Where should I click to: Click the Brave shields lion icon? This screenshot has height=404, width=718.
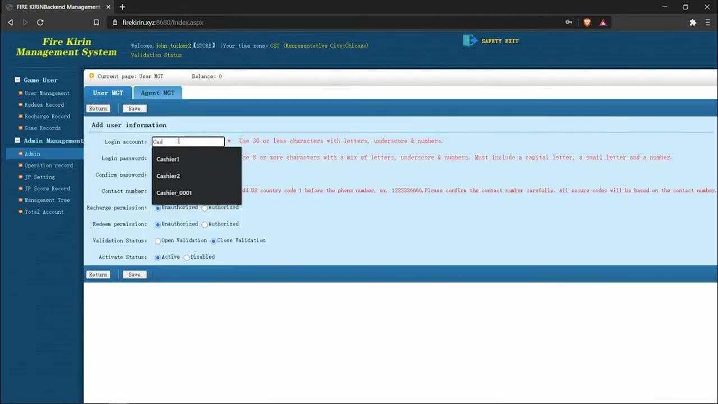(587, 22)
